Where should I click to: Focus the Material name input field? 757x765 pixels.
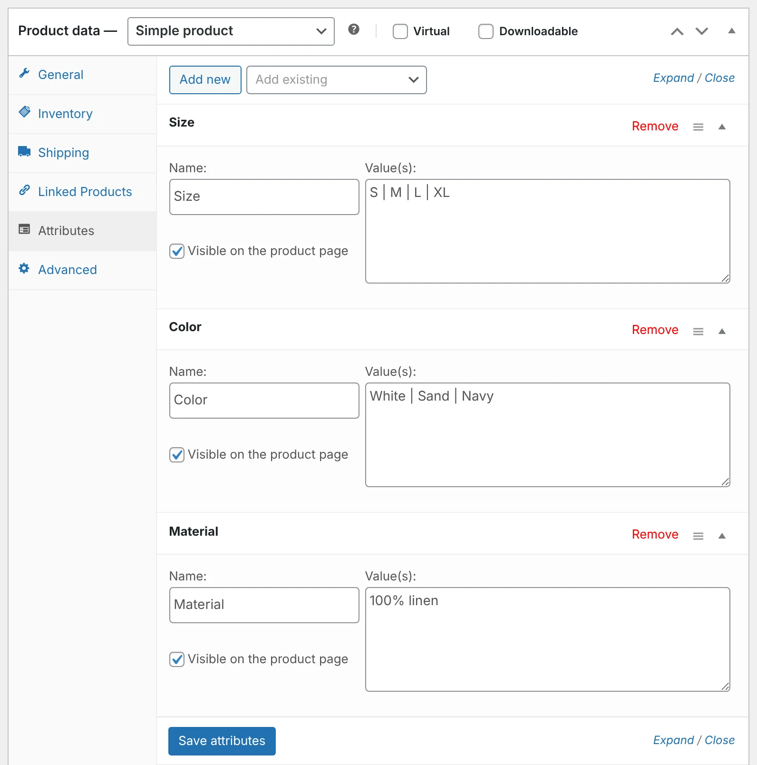pyautogui.click(x=264, y=605)
